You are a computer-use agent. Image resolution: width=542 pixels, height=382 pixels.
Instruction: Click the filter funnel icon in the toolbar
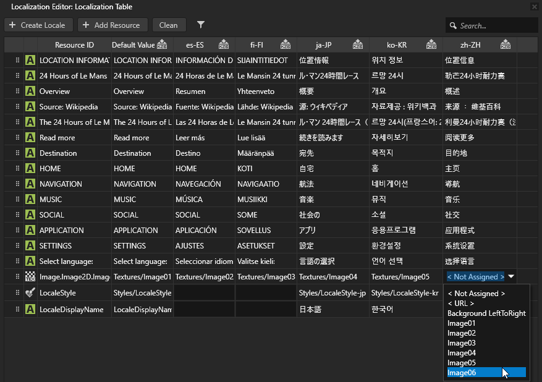pos(200,25)
